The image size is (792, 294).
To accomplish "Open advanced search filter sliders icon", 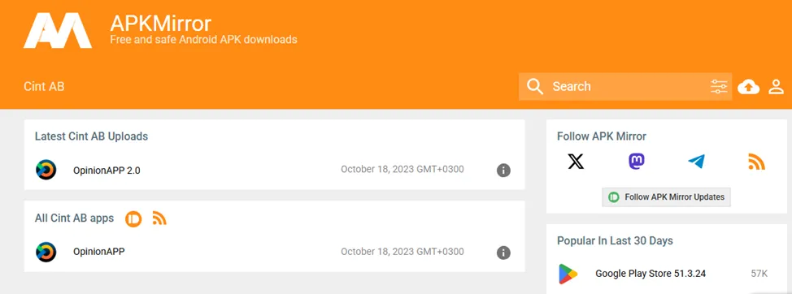I will click(x=719, y=87).
